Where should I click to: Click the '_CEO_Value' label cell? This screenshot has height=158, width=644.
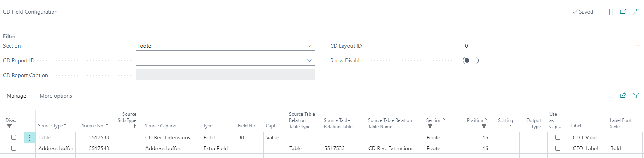point(588,137)
